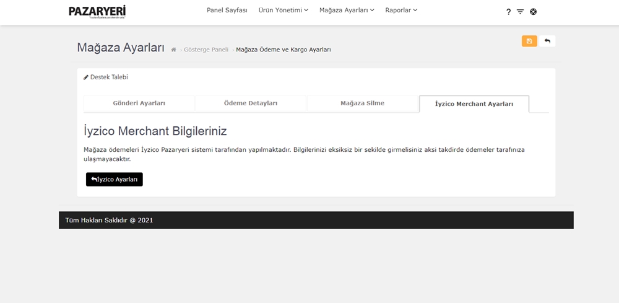Click the filter lines icon in header
The width and height of the screenshot is (619, 303).
521,12
